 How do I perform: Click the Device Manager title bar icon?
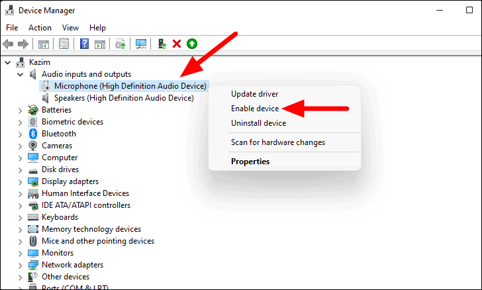pos(9,10)
